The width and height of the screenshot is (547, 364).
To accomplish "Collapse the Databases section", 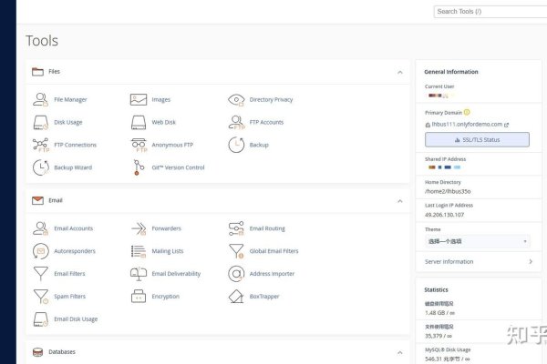I will click(x=399, y=352).
